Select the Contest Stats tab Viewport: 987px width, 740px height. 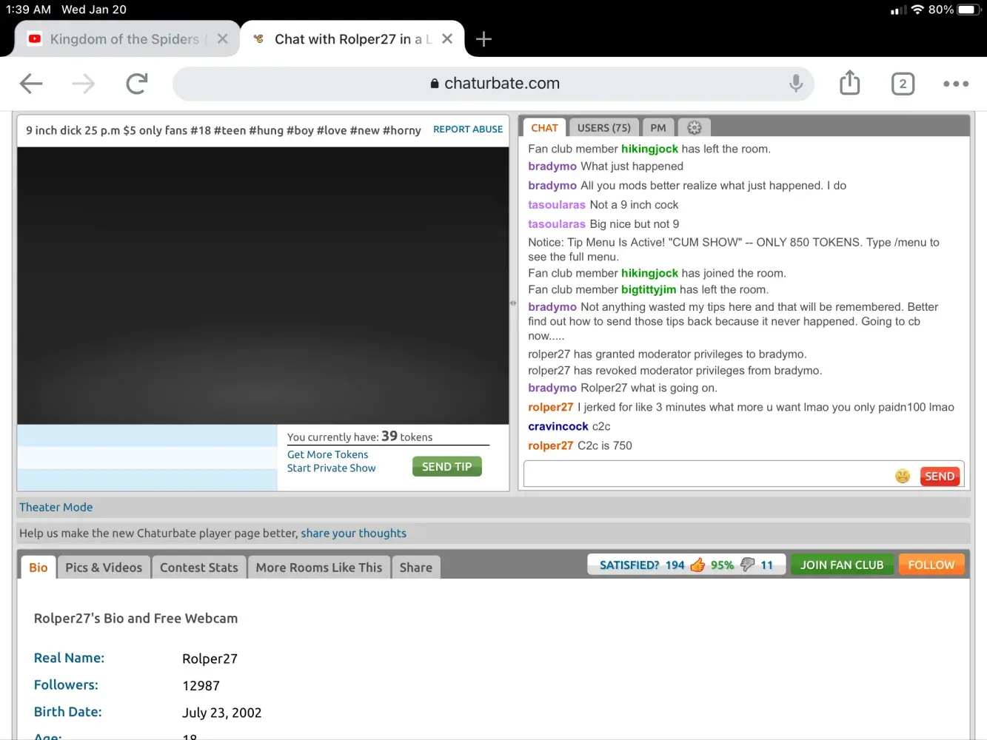point(198,568)
